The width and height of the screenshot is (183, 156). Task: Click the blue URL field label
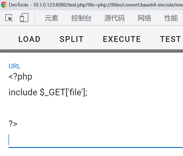15,66
